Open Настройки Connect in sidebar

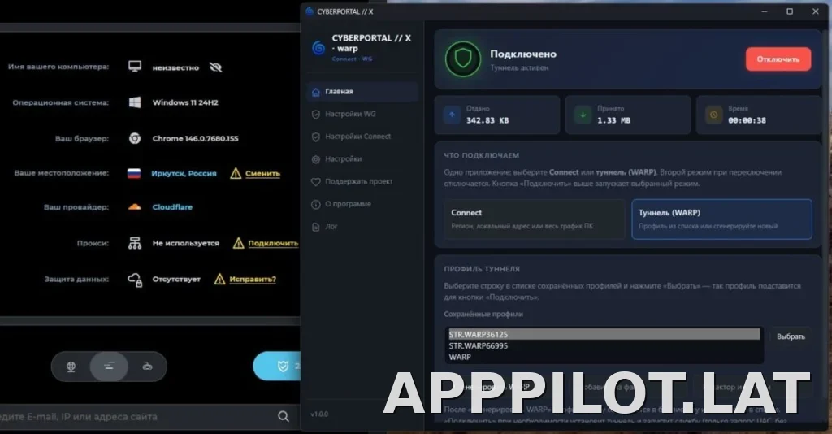pos(362,137)
